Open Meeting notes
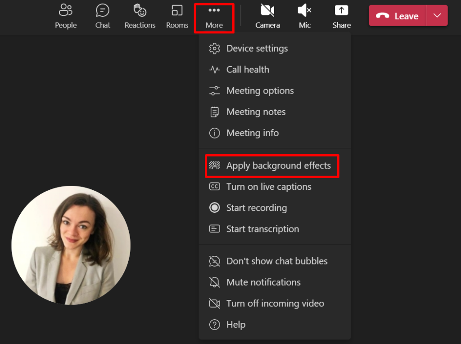The height and width of the screenshot is (344, 461). click(x=275, y=112)
